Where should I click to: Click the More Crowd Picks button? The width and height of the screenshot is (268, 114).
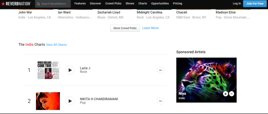coord(125,28)
